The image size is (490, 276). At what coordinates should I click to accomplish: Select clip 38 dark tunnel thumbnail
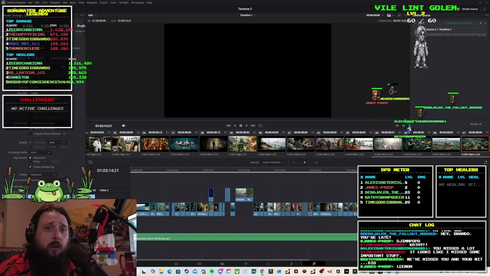213,144
